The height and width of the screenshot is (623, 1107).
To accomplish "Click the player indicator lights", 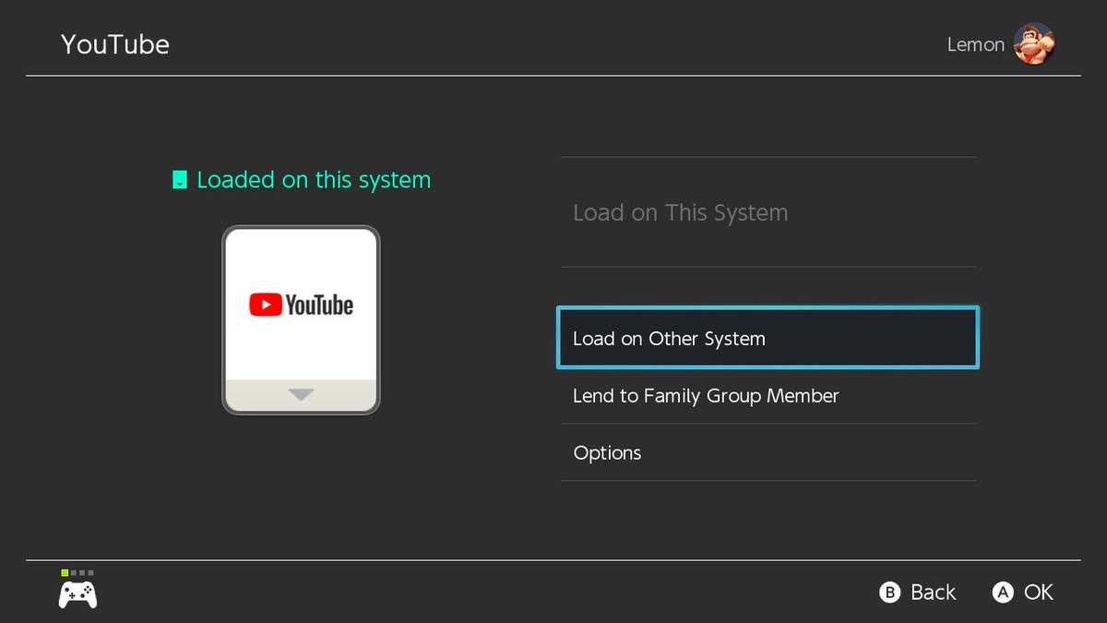I will 77,573.
